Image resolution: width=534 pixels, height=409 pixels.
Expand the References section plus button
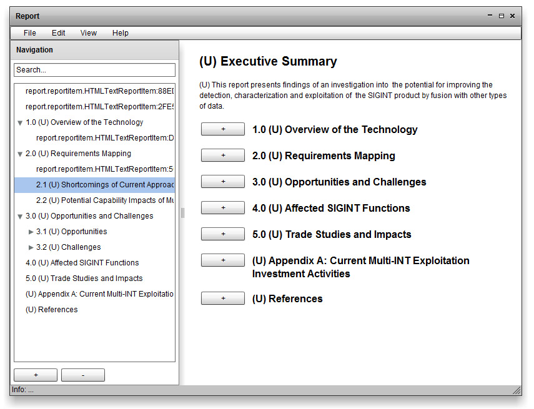pos(222,298)
